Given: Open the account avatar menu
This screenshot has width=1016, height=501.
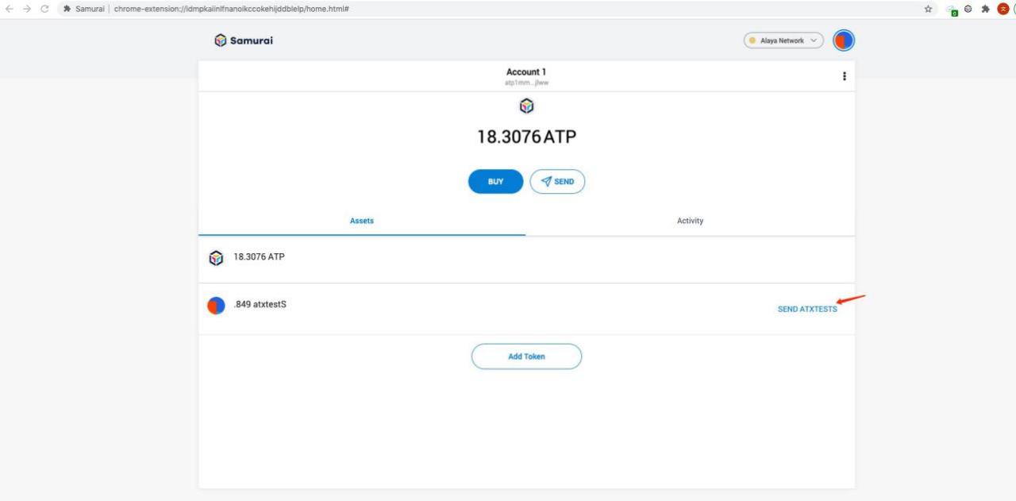Looking at the screenshot, I should pyautogui.click(x=844, y=40).
